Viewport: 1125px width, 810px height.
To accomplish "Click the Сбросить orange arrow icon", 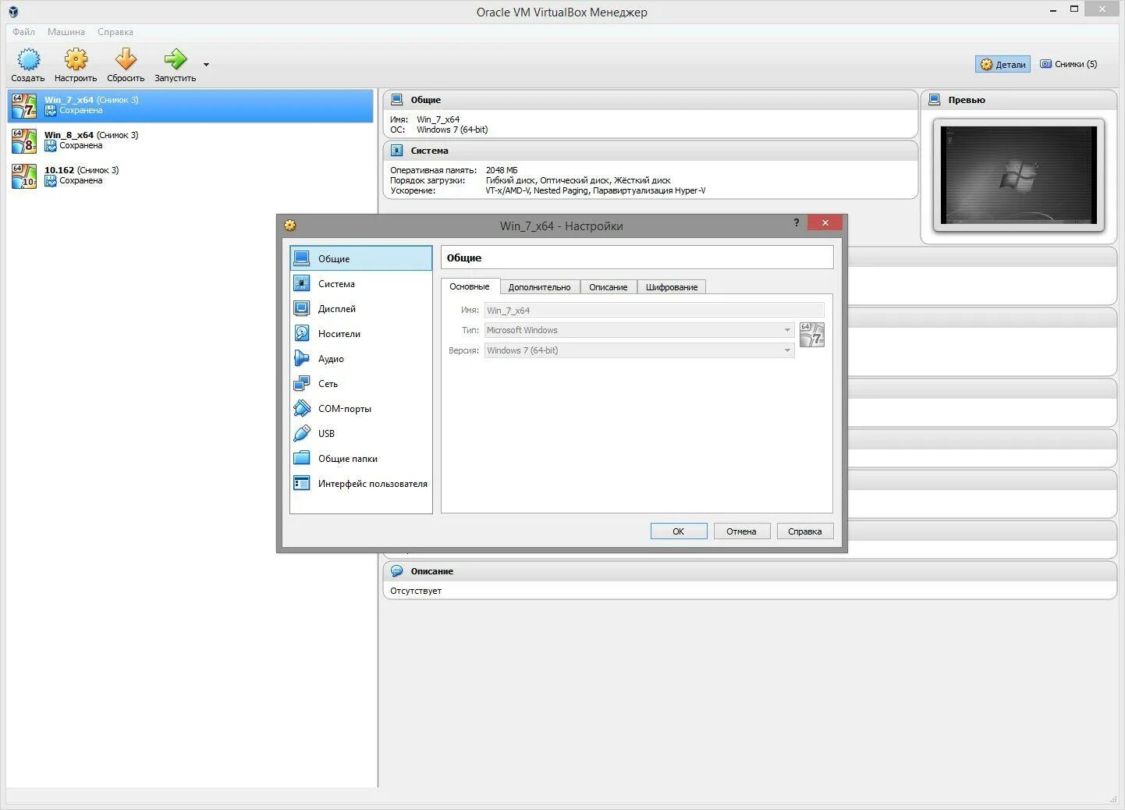I will pyautogui.click(x=126, y=59).
